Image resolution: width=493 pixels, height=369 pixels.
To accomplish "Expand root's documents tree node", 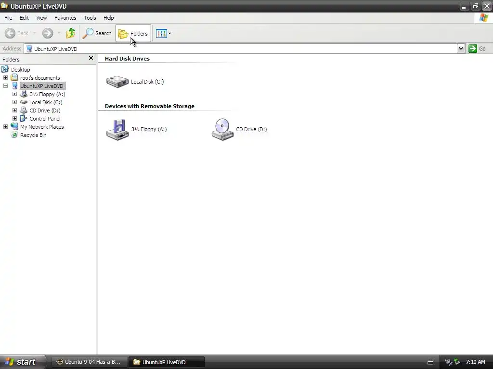I will [5, 77].
